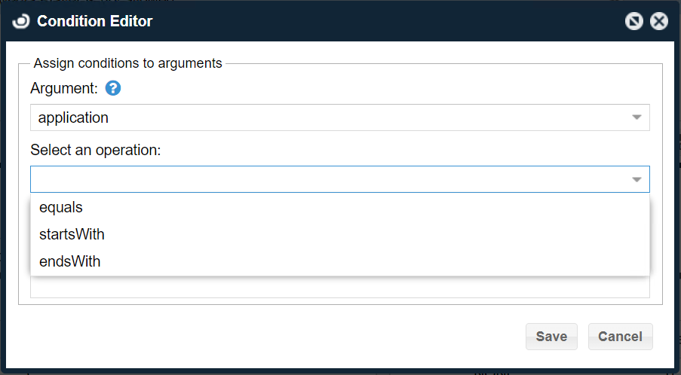Close the Condition Editor dialog

click(659, 21)
